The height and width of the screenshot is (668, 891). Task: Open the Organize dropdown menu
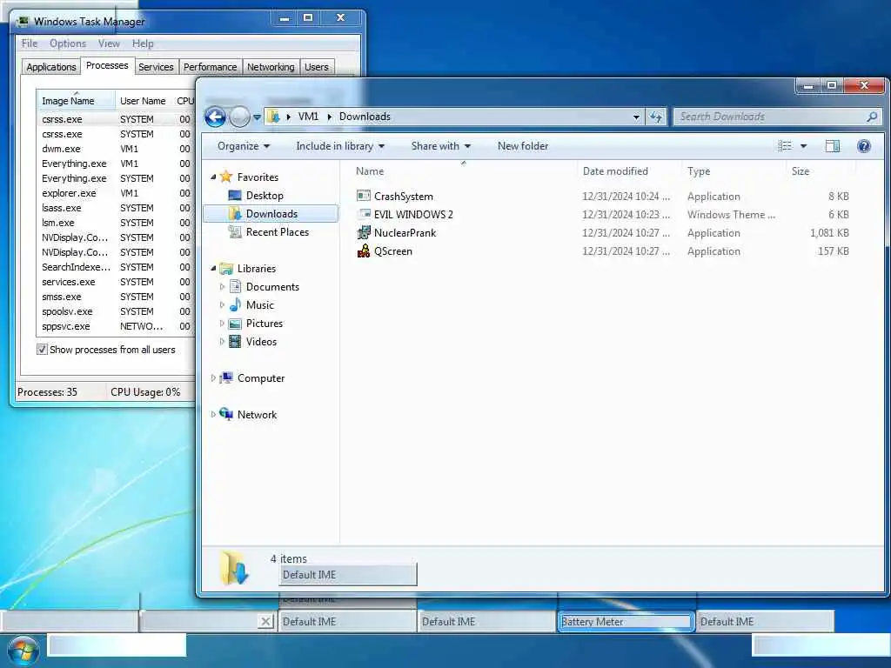tap(244, 146)
